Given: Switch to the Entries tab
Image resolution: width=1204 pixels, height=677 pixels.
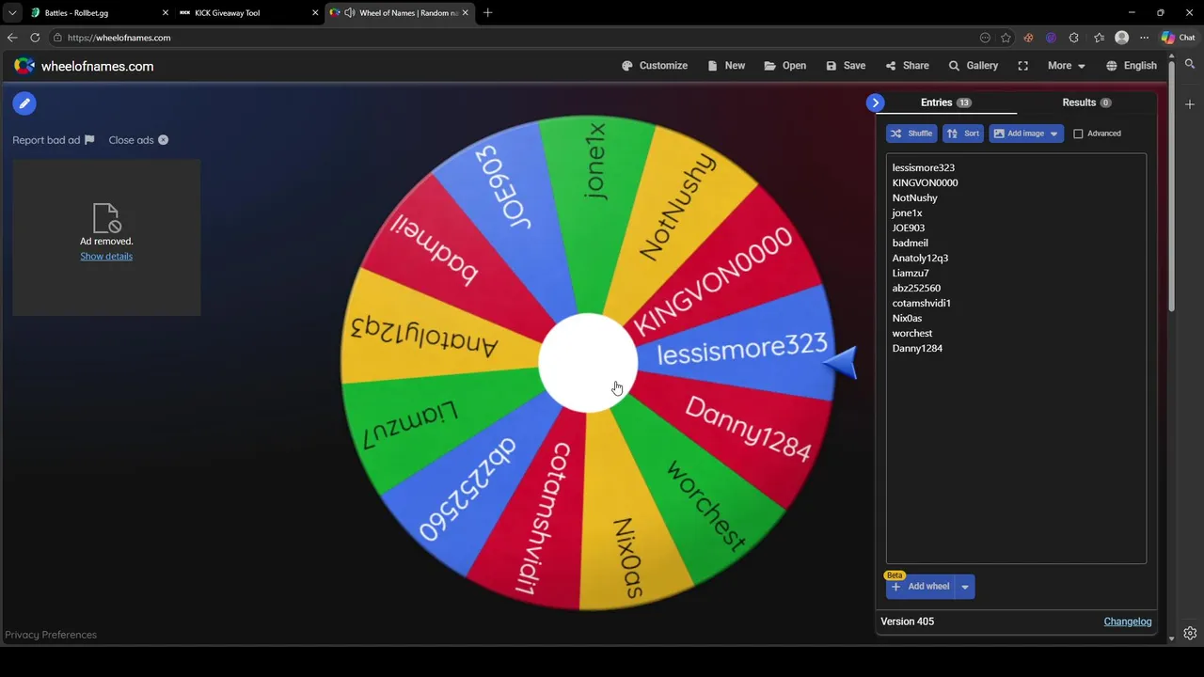Looking at the screenshot, I should [x=946, y=102].
